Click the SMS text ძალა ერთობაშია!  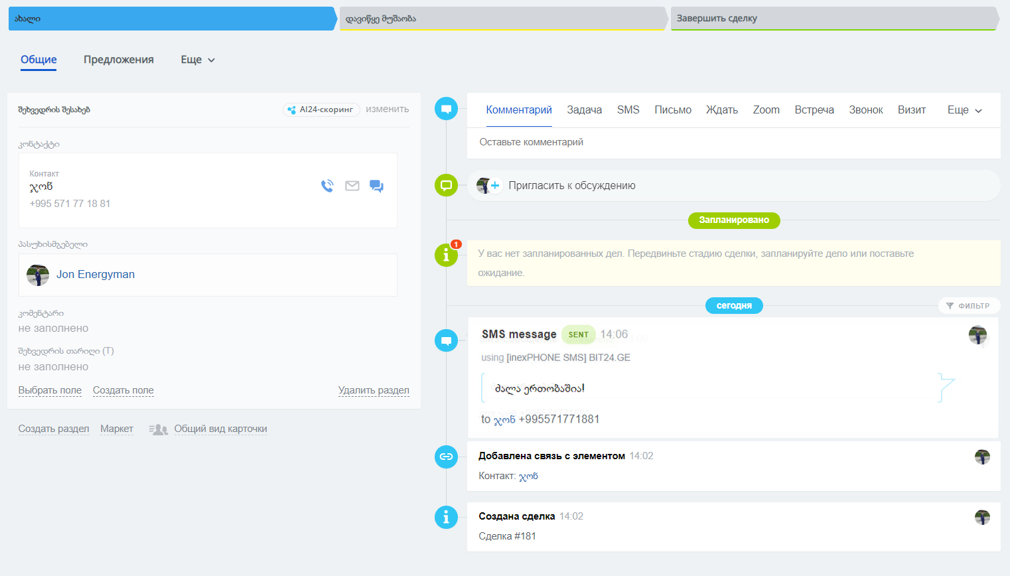[540, 389]
